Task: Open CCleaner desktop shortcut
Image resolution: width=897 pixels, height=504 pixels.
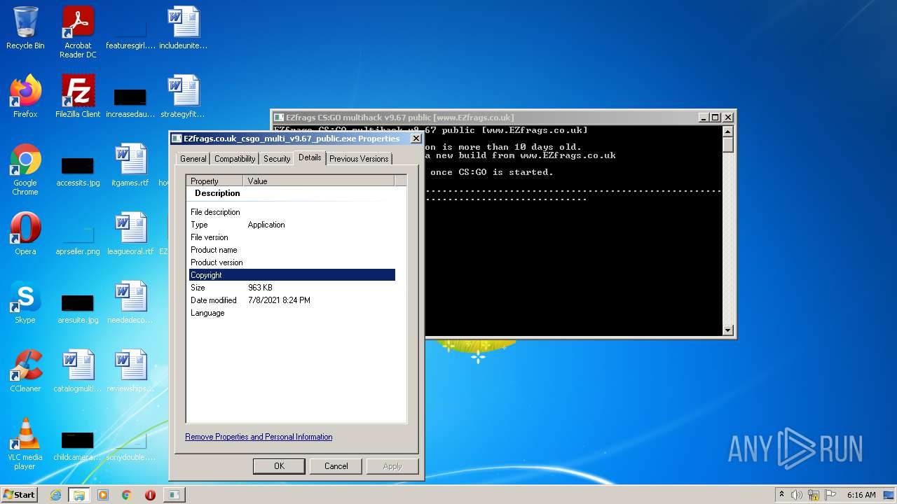Action: 25,371
